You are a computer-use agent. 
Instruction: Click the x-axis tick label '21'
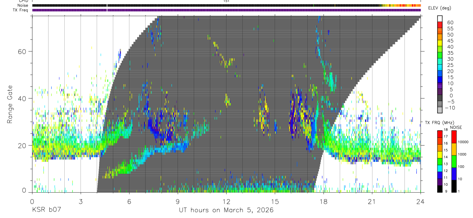(372, 201)
